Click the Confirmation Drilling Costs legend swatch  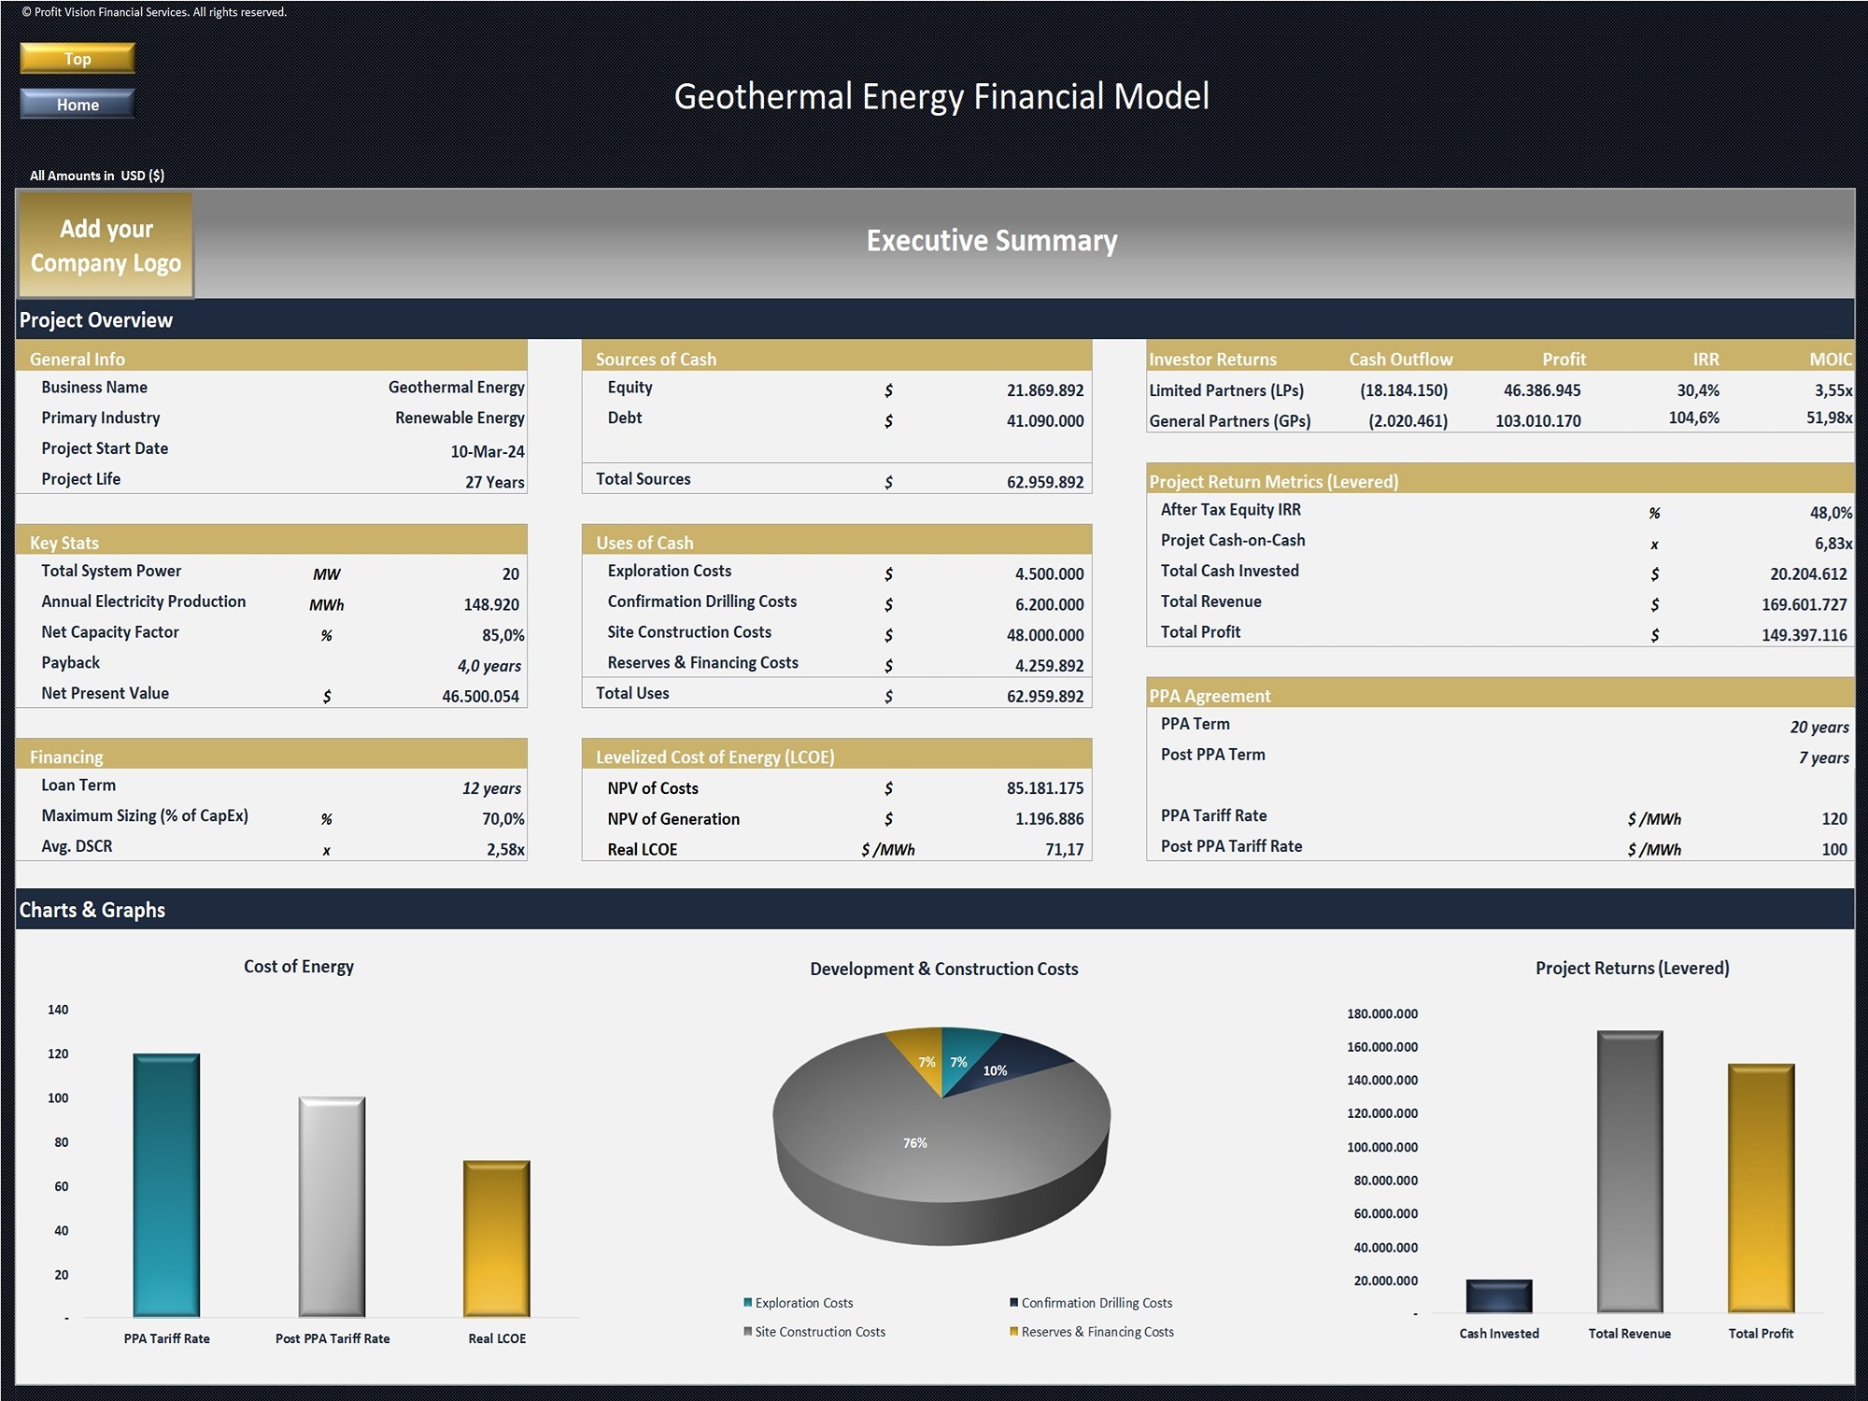(1014, 1302)
